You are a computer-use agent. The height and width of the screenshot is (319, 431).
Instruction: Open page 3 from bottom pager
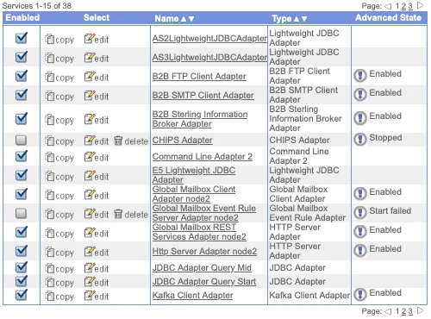click(x=410, y=311)
